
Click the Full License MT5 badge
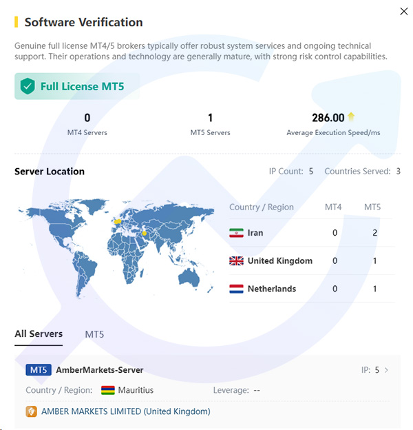pos(77,86)
